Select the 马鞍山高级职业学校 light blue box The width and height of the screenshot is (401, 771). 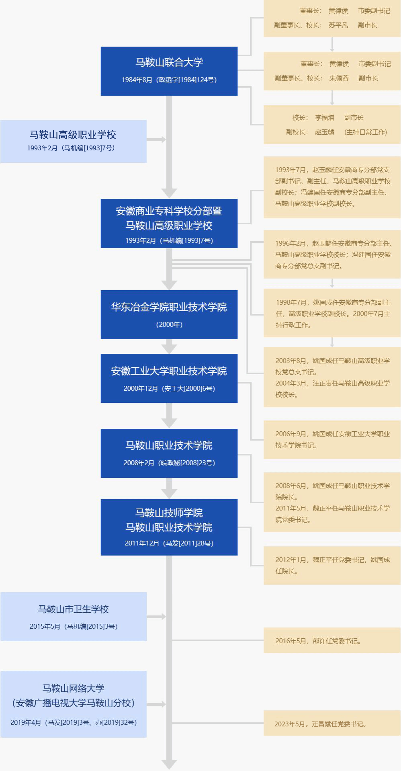pos(74,141)
